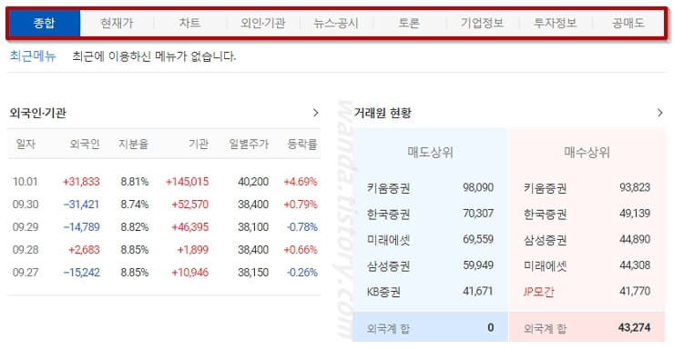Click the 매도상위 header
Viewport: 674px width, 350px height.
pos(430,152)
